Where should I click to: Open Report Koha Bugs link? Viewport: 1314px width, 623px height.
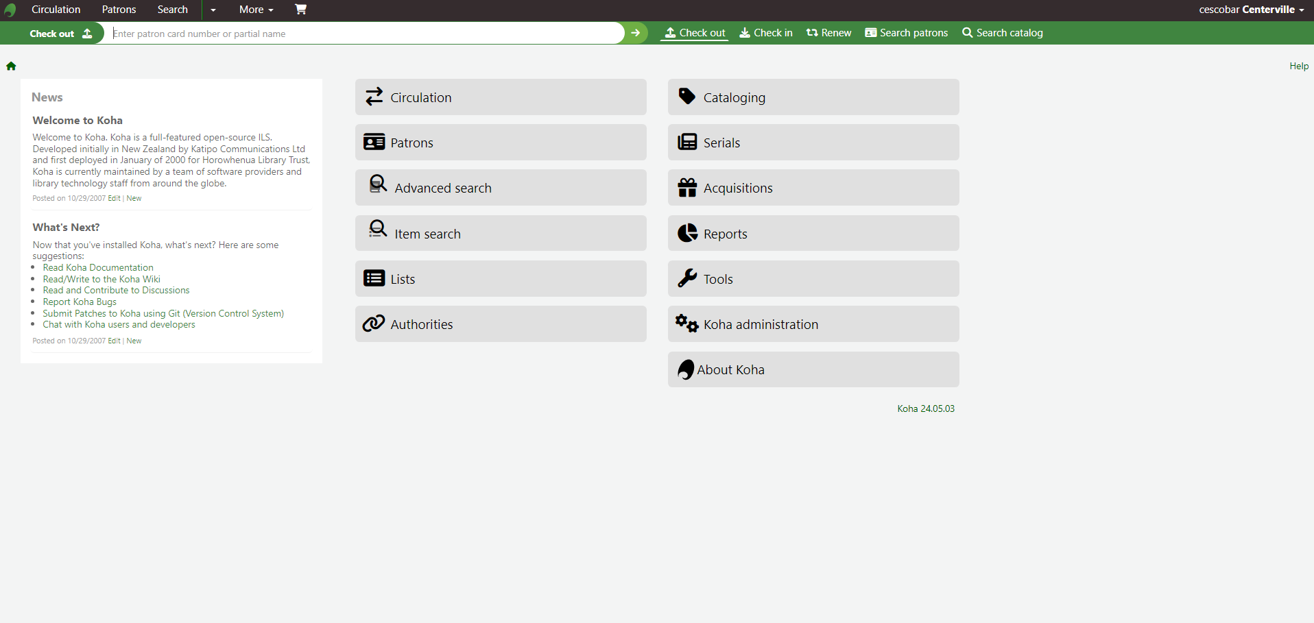point(80,302)
